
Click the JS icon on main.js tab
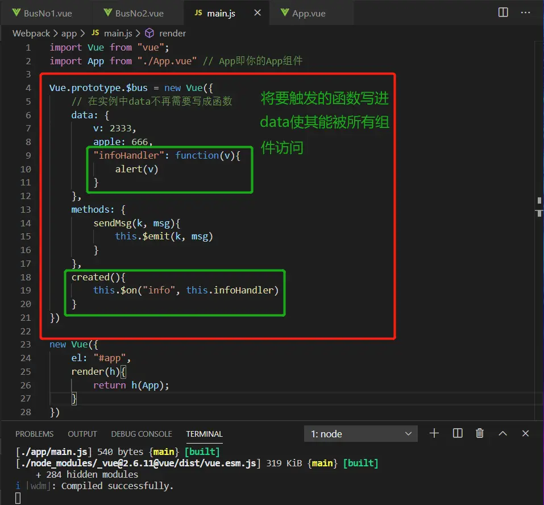pos(198,13)
